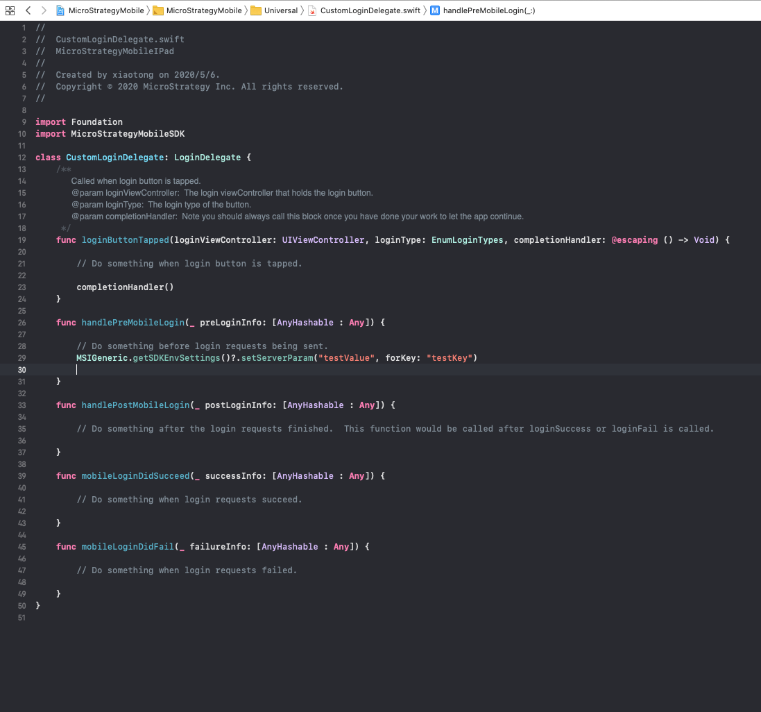
Task: Open the MicroStrategyMobile project breadcrumb
Action: [x=106, y=10]
